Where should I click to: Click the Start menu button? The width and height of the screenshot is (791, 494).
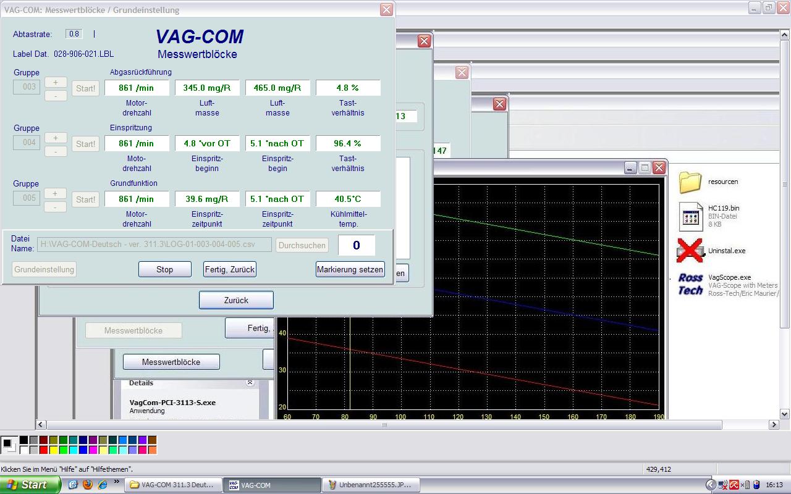pyautogui.click(x=30, y=485)
